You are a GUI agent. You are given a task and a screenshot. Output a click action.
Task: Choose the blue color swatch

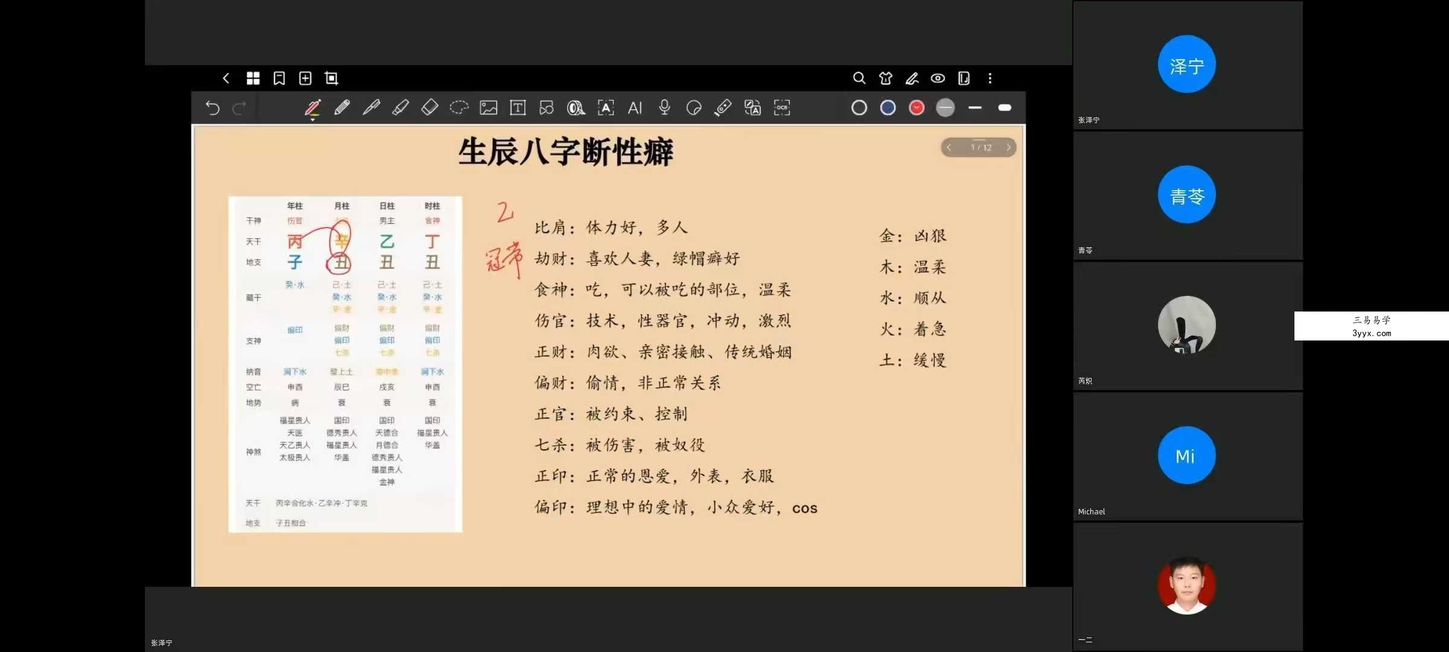coord(888,108)
